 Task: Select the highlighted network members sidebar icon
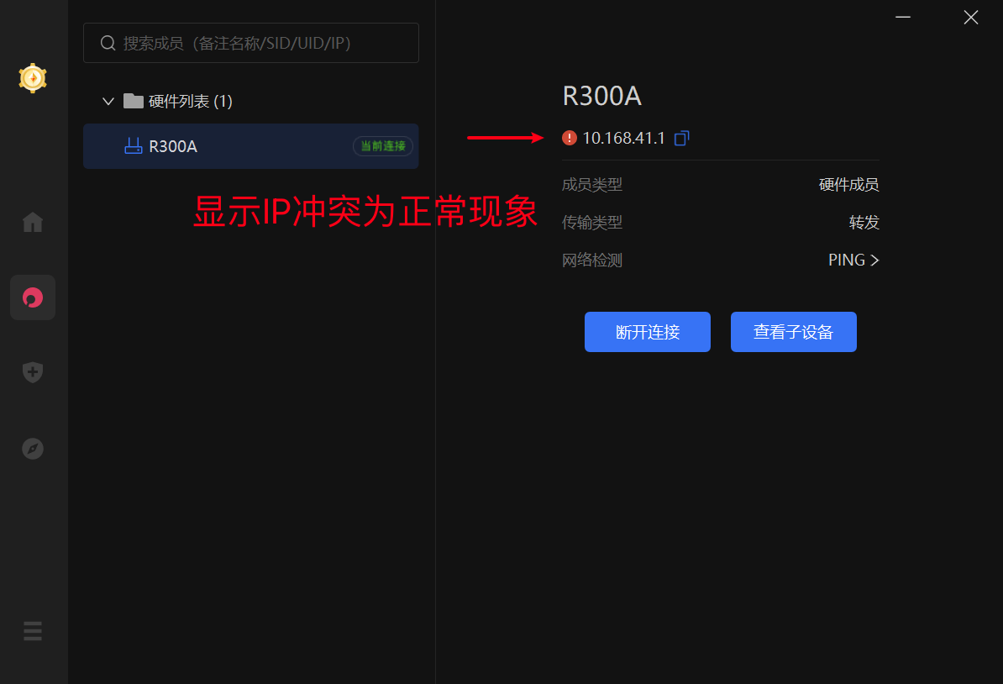(32, 297)
